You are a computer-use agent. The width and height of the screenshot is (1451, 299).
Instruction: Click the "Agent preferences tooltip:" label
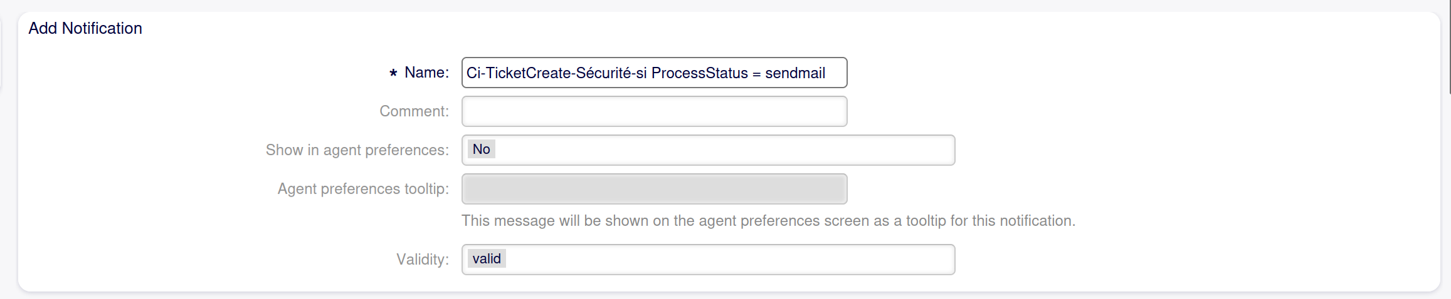(363, 189)
